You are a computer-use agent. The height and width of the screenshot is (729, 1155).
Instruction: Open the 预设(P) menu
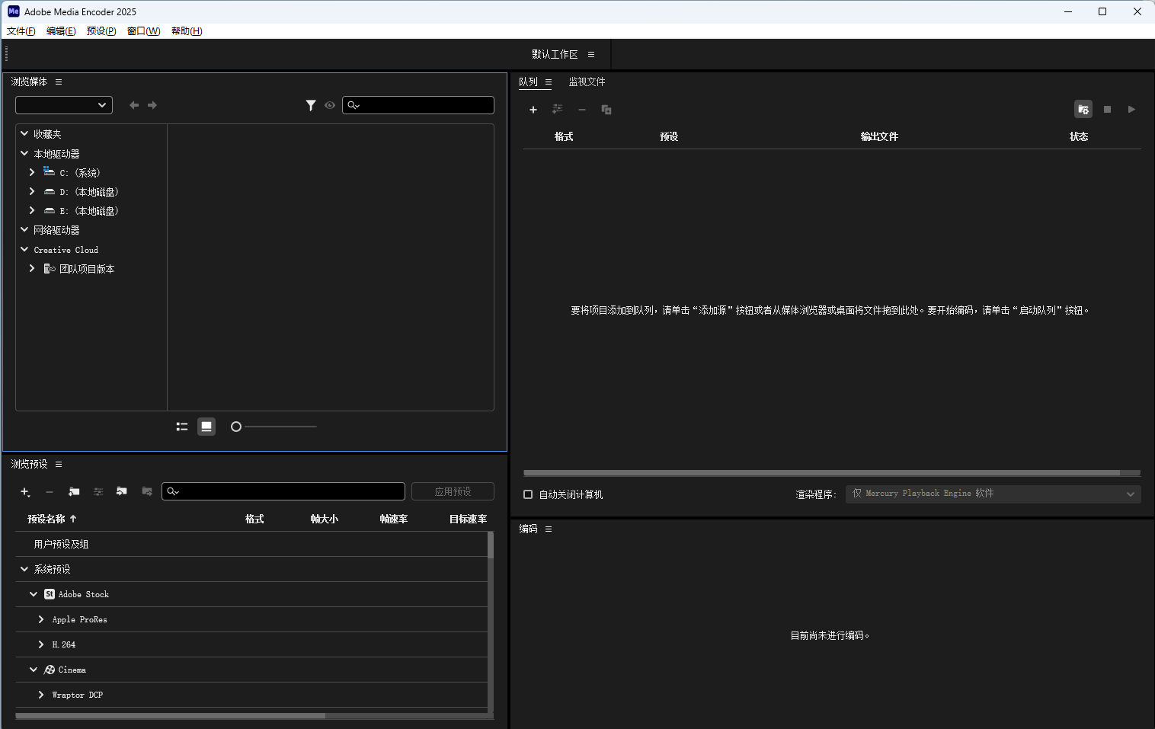[101, 31]
